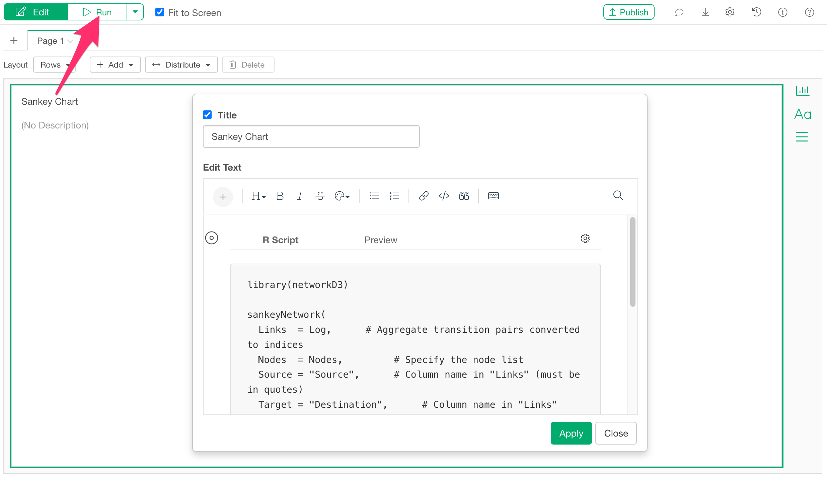Screen dimensions: 827x477
Task: Click the search icon in editor
Action: click(618, 195)
